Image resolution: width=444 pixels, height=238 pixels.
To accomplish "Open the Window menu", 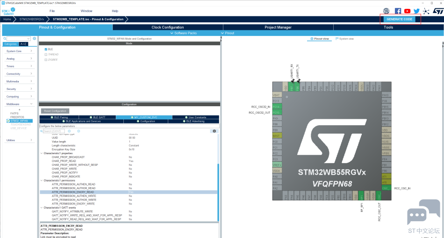I will (86, 11).
